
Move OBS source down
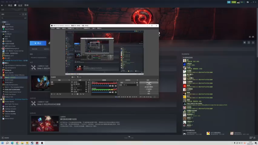(83, 94)
